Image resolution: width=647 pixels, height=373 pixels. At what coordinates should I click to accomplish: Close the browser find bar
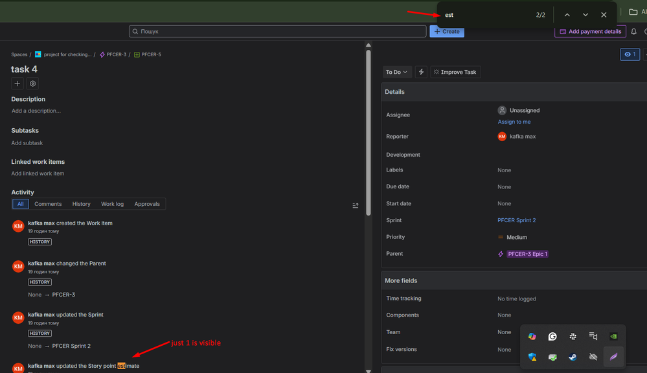point(604,15)
